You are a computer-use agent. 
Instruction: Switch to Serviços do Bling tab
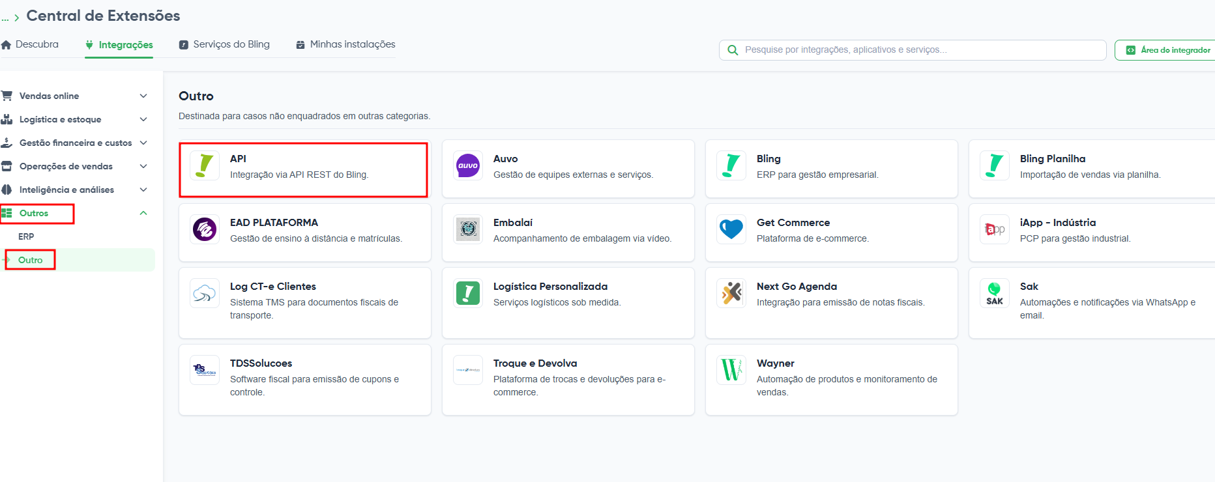224,44
